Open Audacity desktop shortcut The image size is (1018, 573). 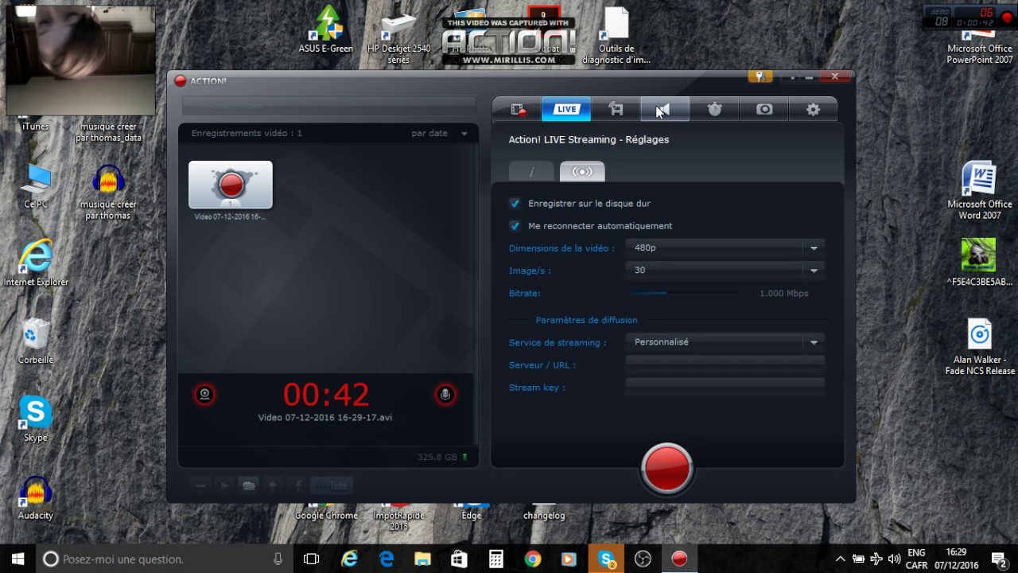[36, 497]
